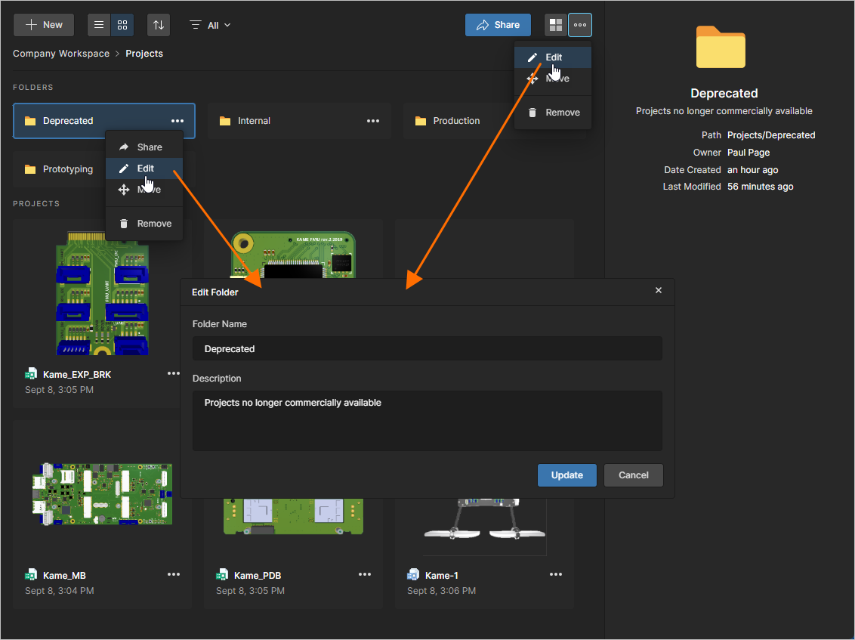
Task: Open more options for the Kame_MB project
Action: [x=174, y=574]
